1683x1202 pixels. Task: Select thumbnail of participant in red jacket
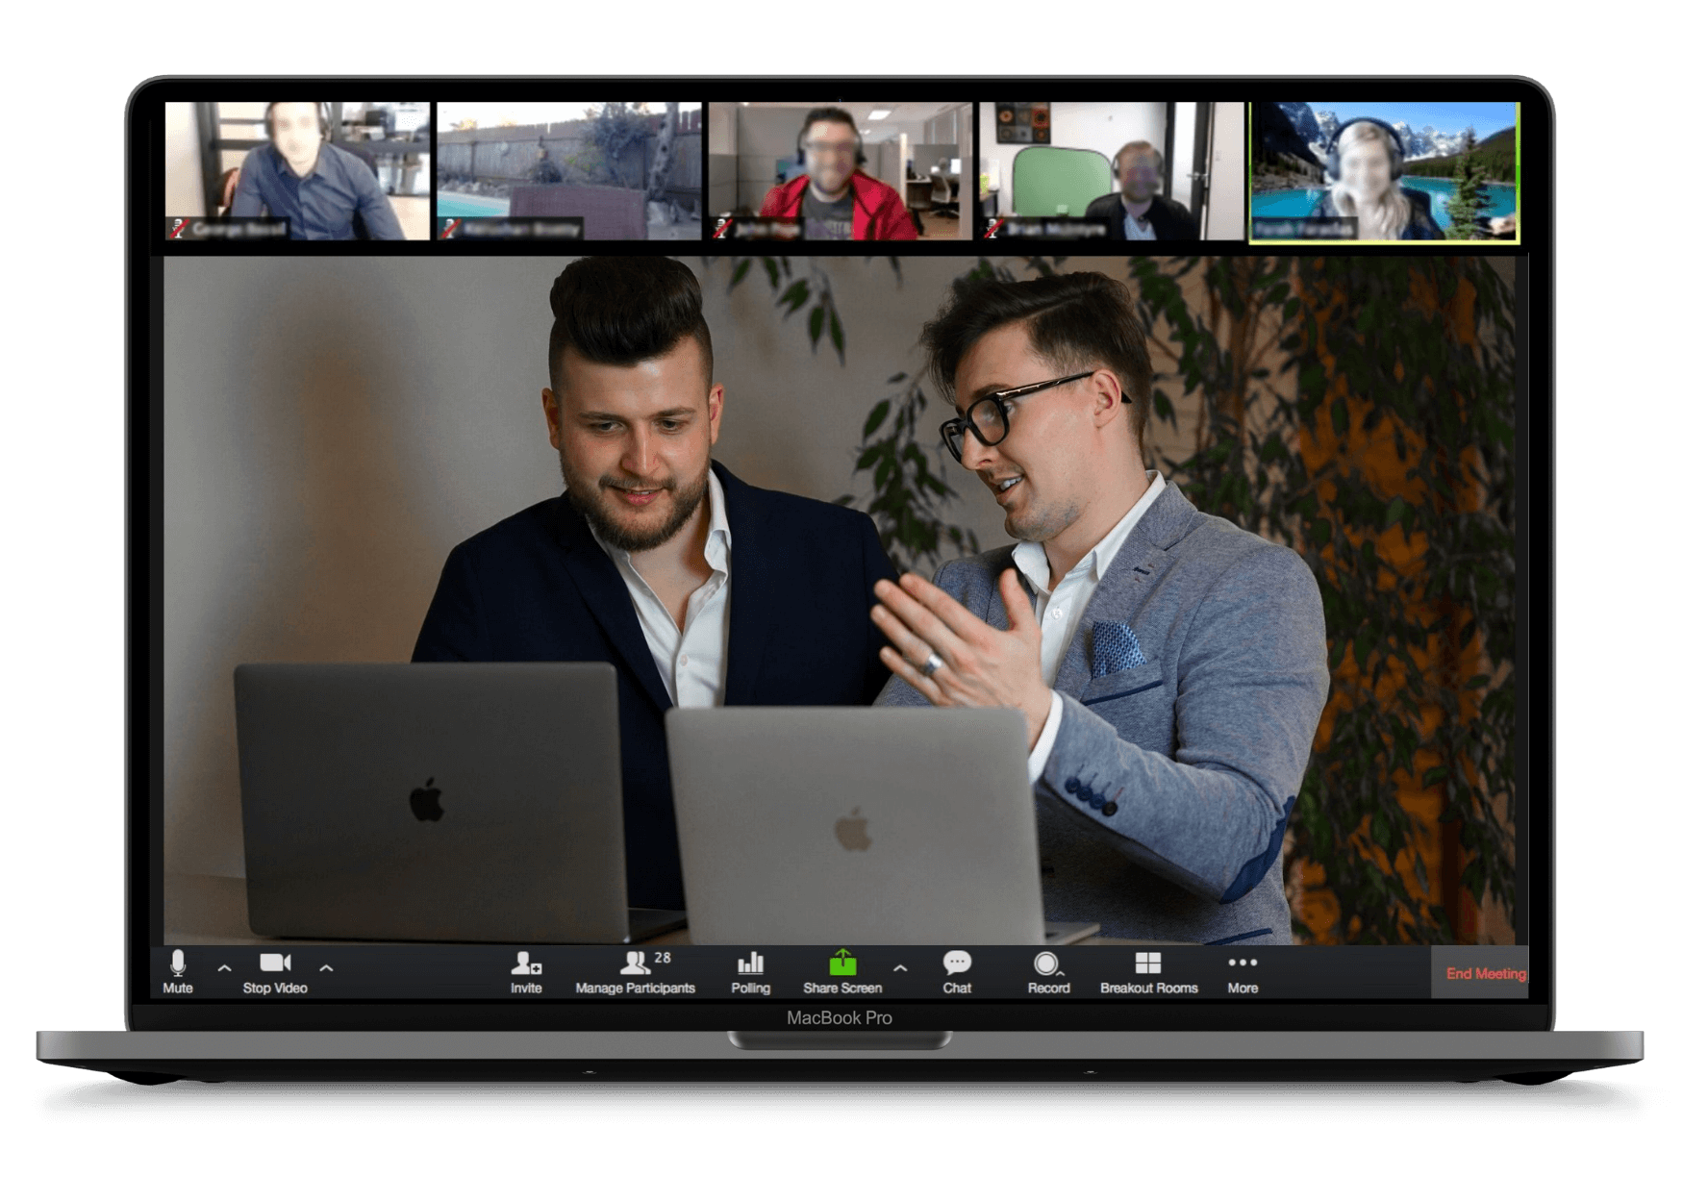[840, 171]
